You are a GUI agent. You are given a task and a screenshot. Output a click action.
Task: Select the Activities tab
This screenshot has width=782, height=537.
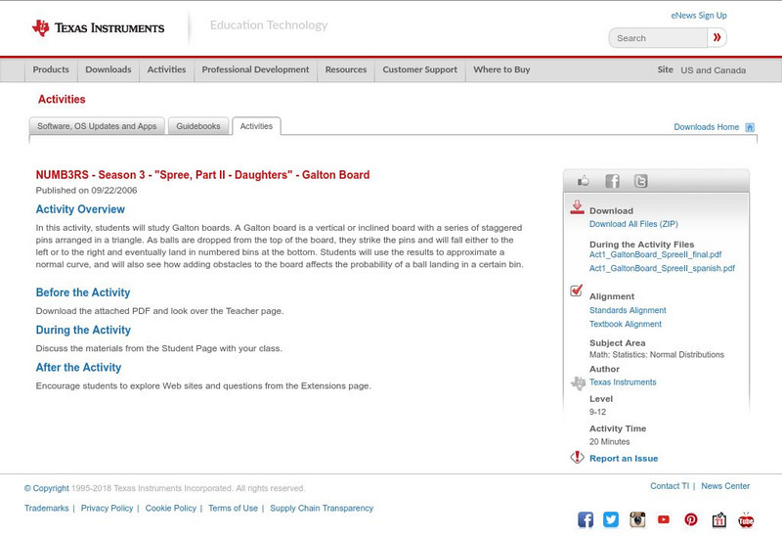pyautogui.click(x=256, y=126)
